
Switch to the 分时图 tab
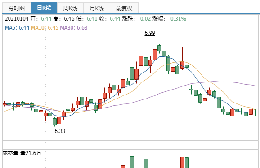pos(17,8)
